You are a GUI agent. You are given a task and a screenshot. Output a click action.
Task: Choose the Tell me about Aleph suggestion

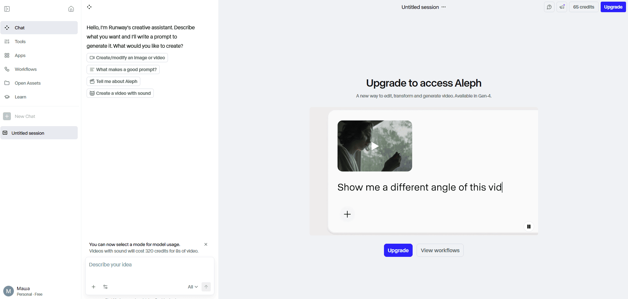coord(114,81)
